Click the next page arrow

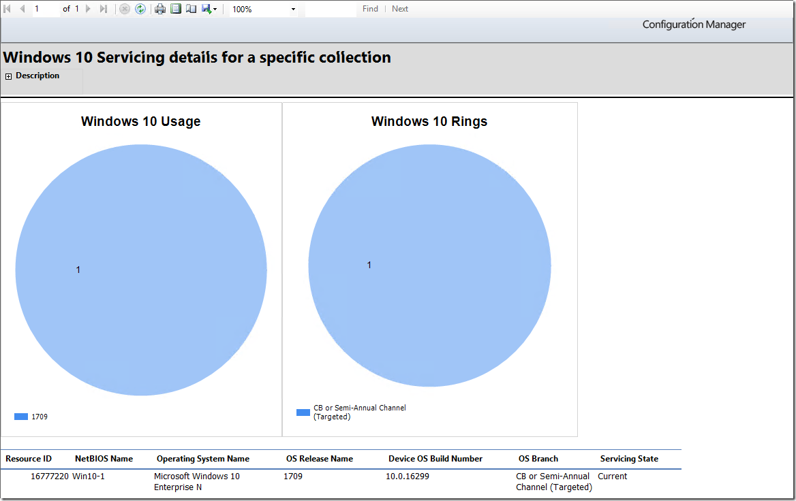[88, 9]
